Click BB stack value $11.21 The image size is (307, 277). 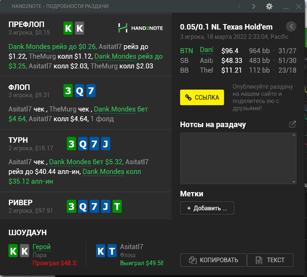click(x=232, y=70)
